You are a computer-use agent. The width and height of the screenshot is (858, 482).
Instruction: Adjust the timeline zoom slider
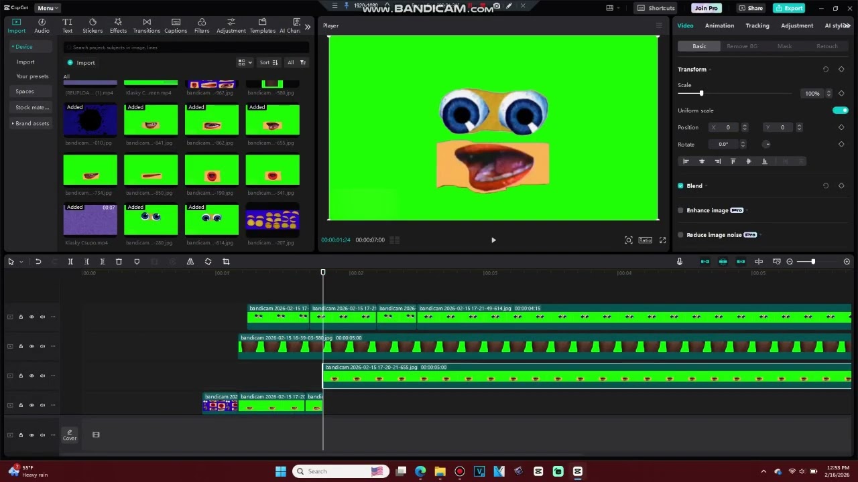click(812, 262)
